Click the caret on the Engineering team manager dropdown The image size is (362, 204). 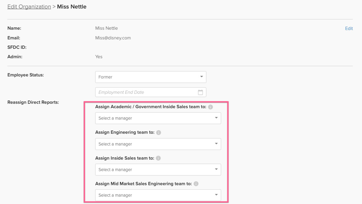(217, 144)
